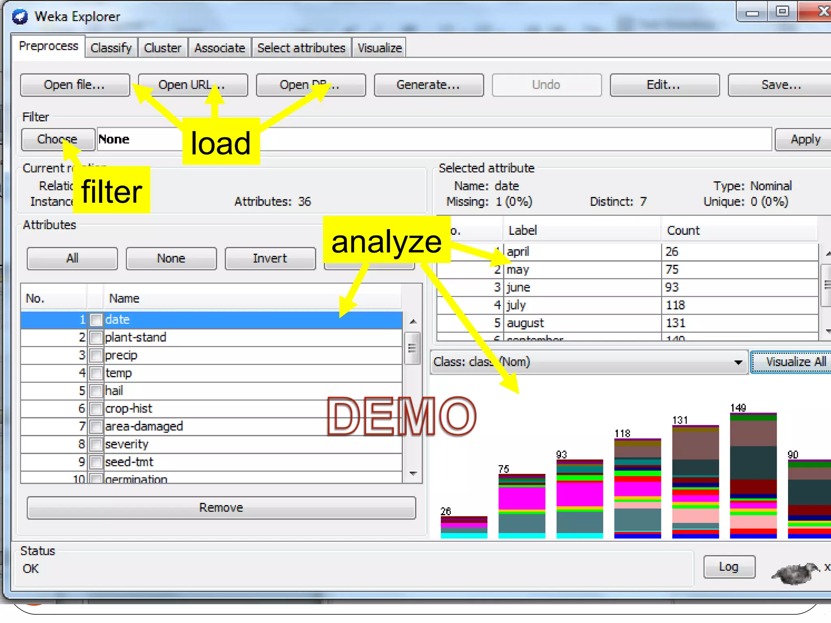The height and width of the screenshot is (623, 831).
Task: Click the Visualize All button
Action: tap(794, 362)
